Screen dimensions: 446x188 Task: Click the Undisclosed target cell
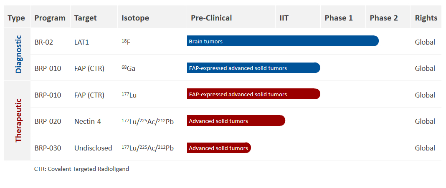click(93, 148)
